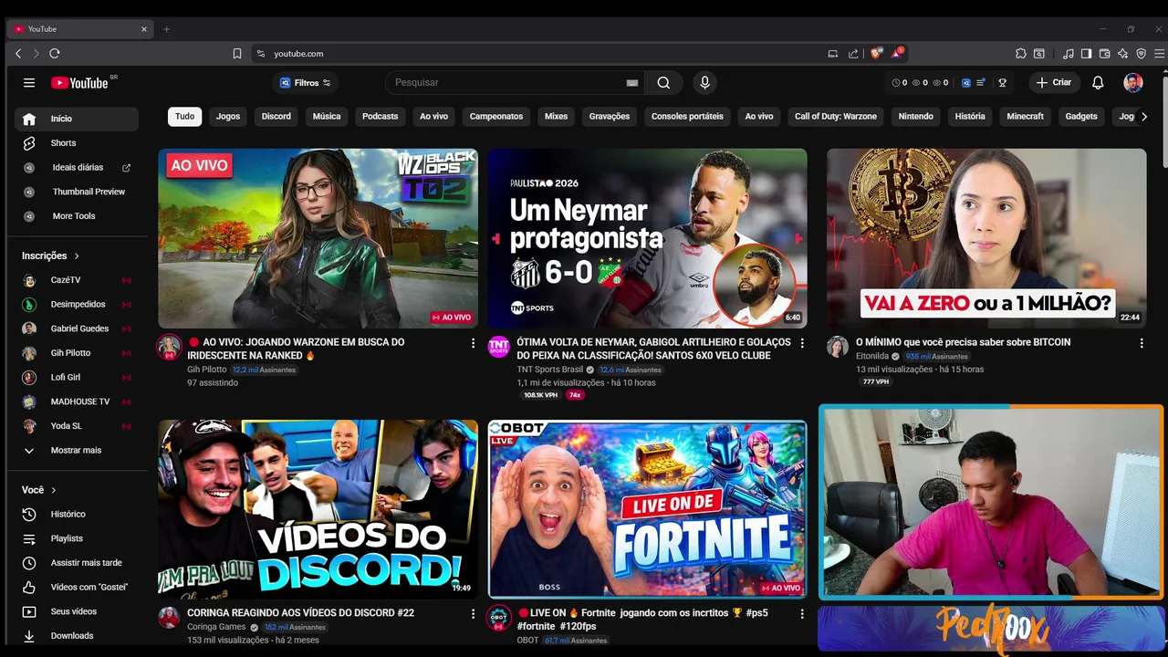
Task: Expand the Inscrições section chevron
Action: 77,256
